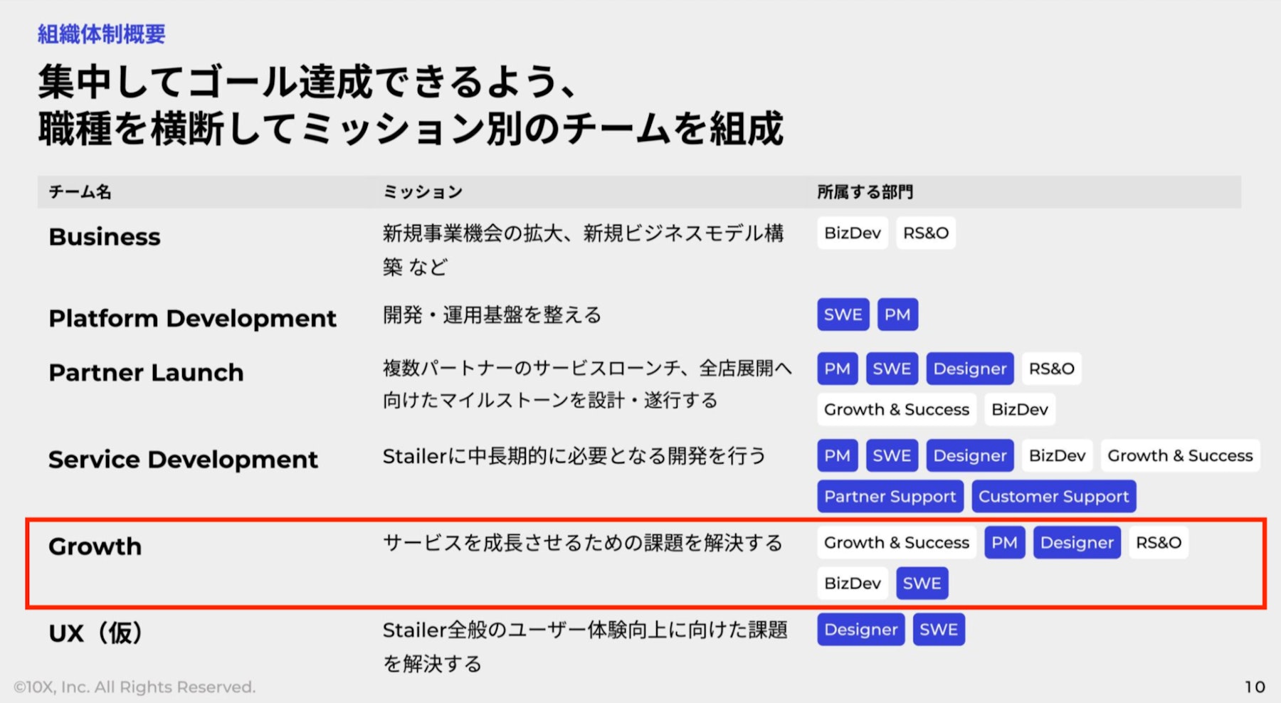Click the BizDev tag in Business row
Image resolution: width=1281 pixels, height=703 pixels.
click(x=853, y=233)
